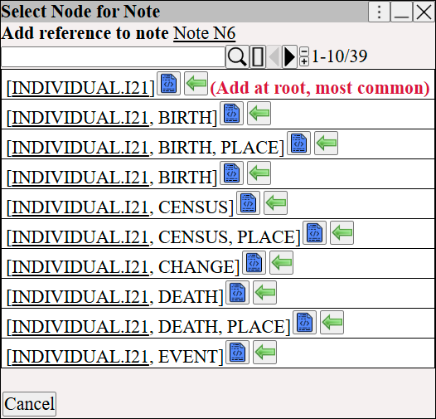Viewport: 436px width, 419px height.
Task: Click the minus page-size stepper
Action: 304,51
